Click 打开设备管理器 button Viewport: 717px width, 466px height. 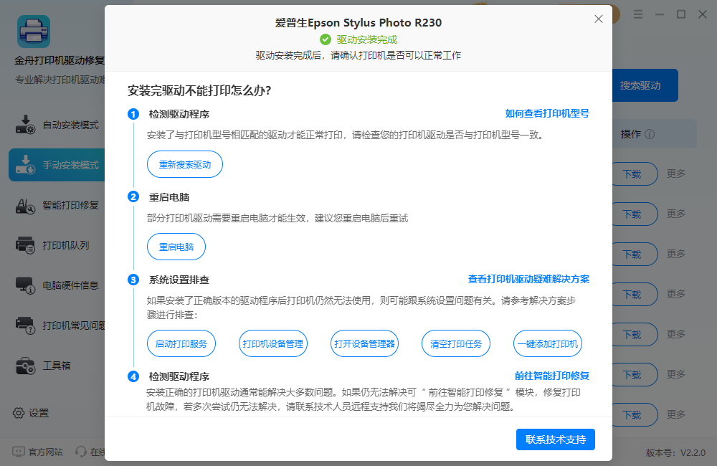point(364,343)
